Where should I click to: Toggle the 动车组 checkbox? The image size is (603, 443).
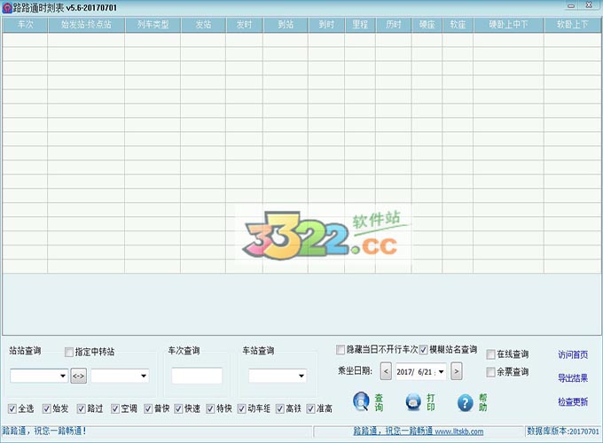coord(241,408)
